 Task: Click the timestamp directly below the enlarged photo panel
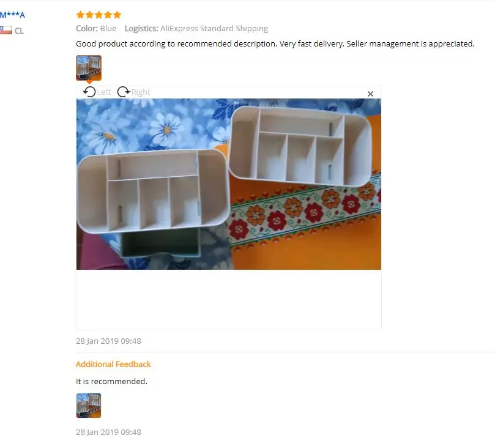(108, 341)
